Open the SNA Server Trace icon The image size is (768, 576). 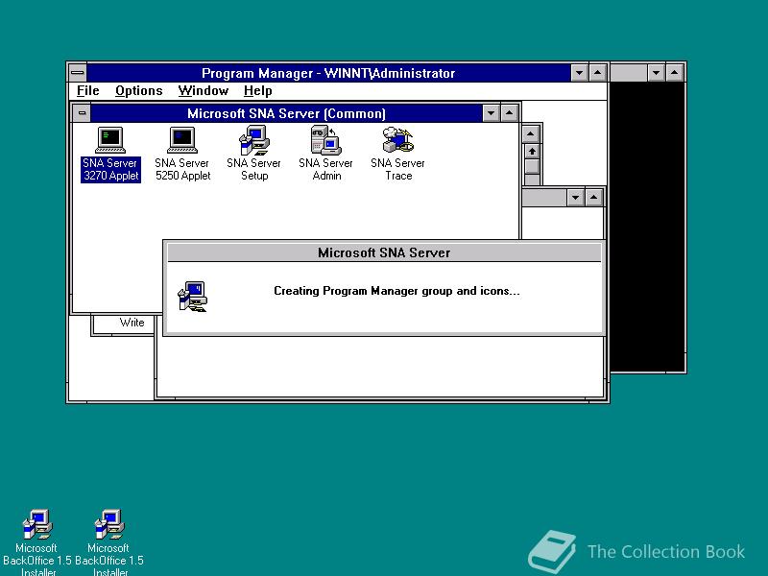(x=397, y=154)
